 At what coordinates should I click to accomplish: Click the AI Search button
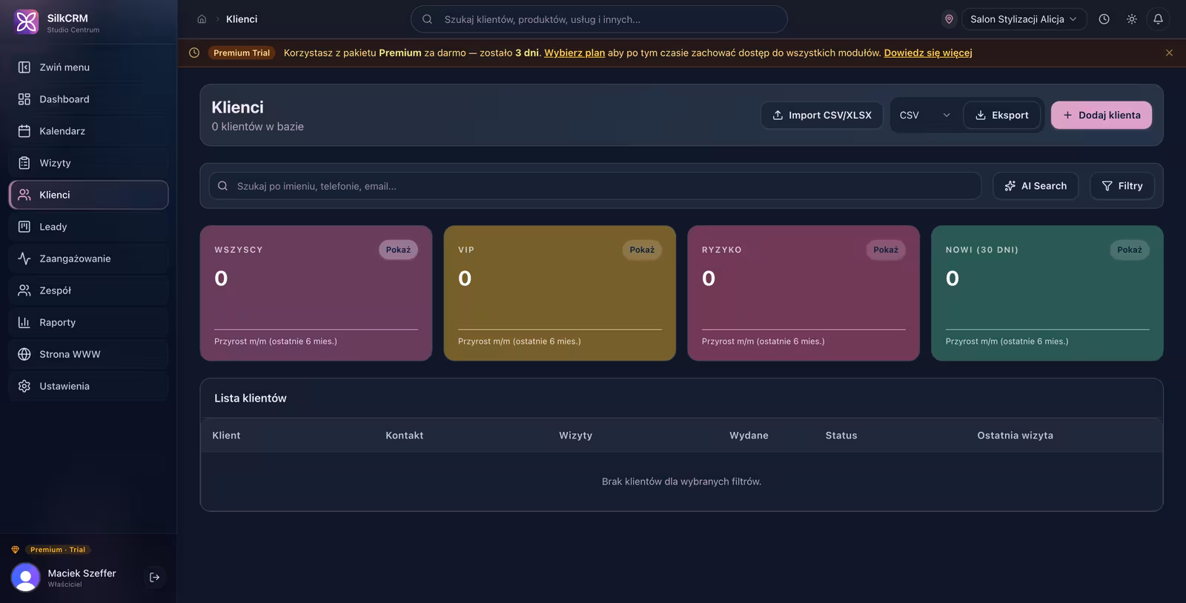(1036, 186)
